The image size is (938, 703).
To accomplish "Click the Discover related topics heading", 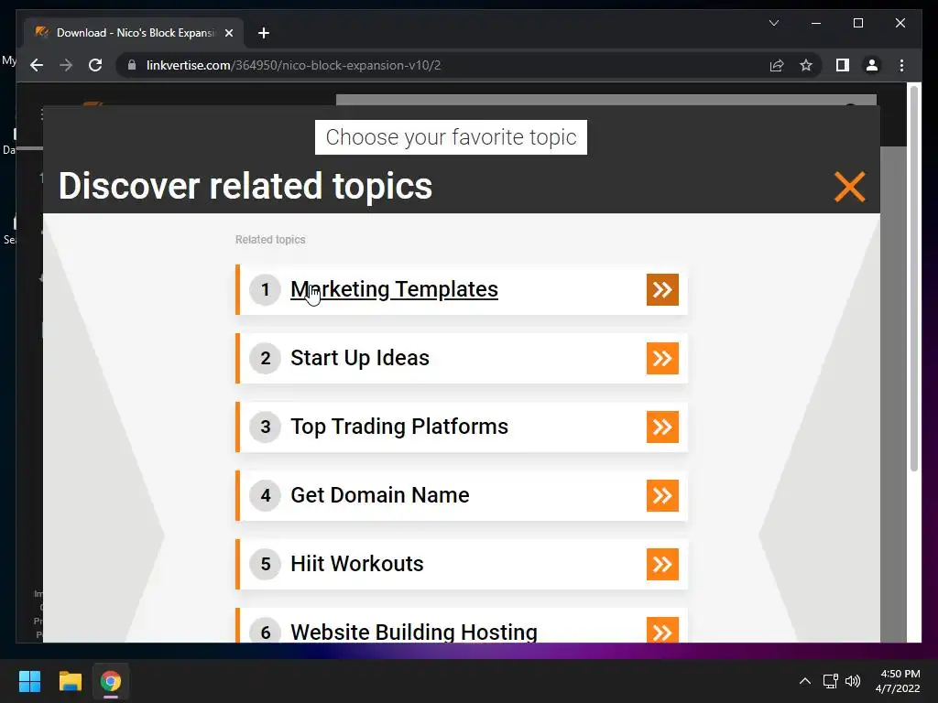I will coord(245,186).
